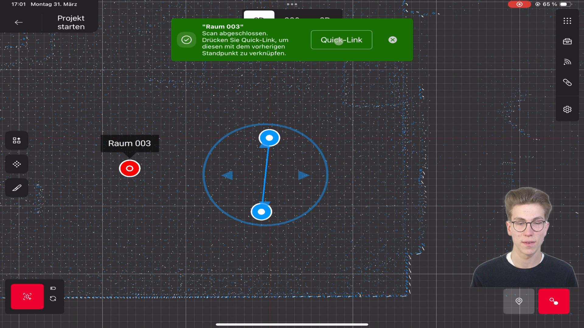This screenshot has height=328, width=584.
Task: Select the measuring ruler tool icon
Action: pyautogui.click(x=17, y=188)
